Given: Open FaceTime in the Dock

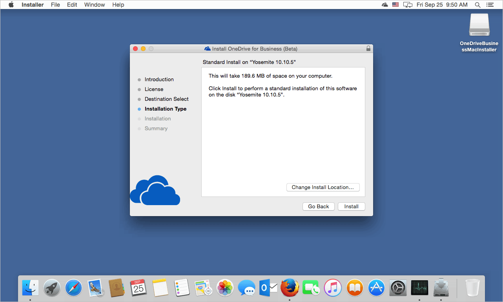Looking at the screenshot, I should tap(312, 288).
